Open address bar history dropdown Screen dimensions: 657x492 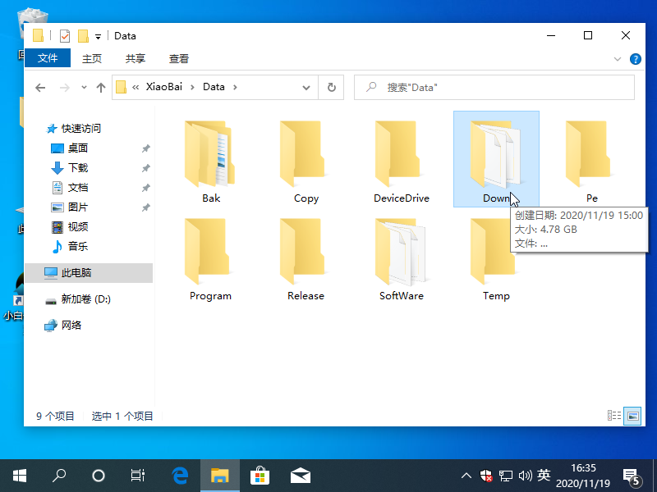(x=306, y=87)
